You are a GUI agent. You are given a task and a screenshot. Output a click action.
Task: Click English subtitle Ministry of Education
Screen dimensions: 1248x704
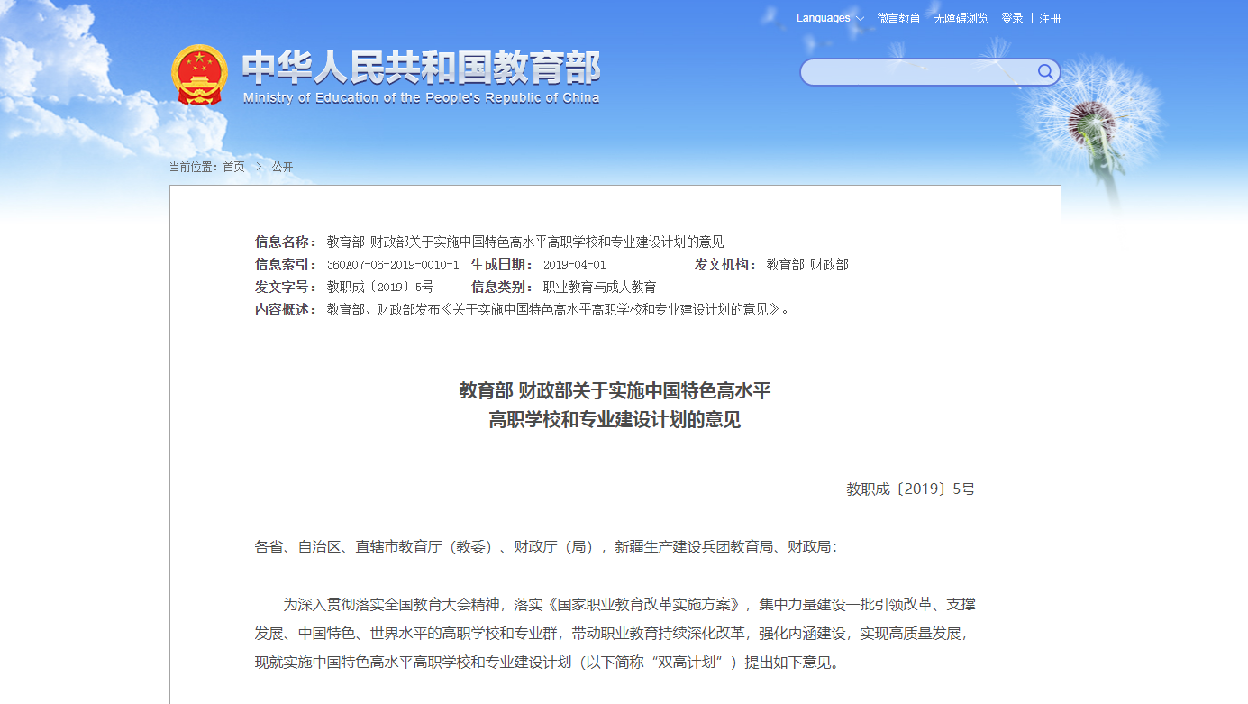coord(421,98)
